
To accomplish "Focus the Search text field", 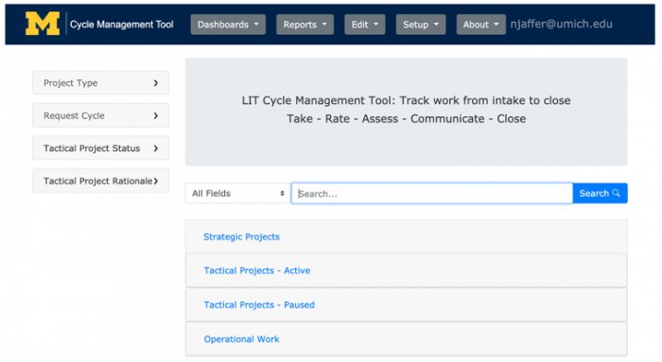I will (432, 193).
